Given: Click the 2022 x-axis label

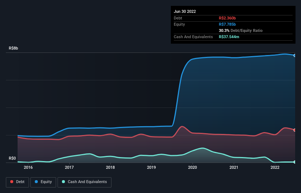Looking at the screenshot, I should [275, 167].
